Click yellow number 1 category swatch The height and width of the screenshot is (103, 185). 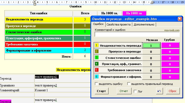tap(96, 45)
